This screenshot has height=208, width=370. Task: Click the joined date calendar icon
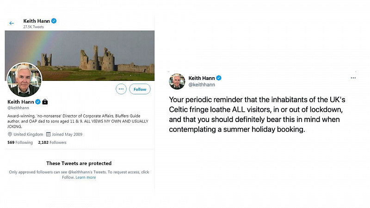(48, 134)
